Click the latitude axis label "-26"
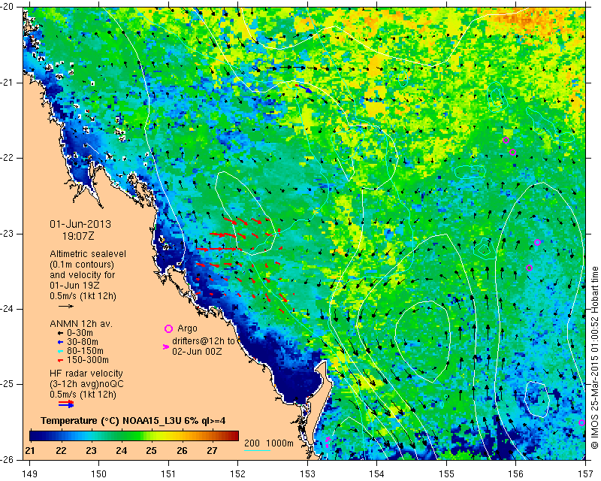This screenshot has height=481, width=601. 8,459
